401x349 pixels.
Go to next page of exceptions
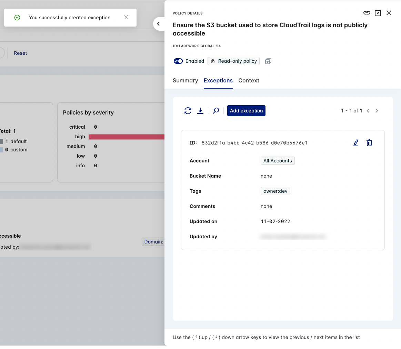pos(377,111)
